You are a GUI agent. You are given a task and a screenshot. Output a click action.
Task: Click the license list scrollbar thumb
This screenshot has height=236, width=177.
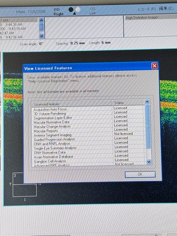148,126
